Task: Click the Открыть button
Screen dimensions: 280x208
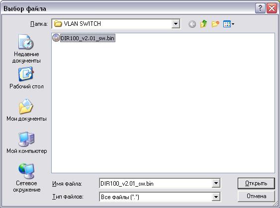Action: click(x=256, y=183)
